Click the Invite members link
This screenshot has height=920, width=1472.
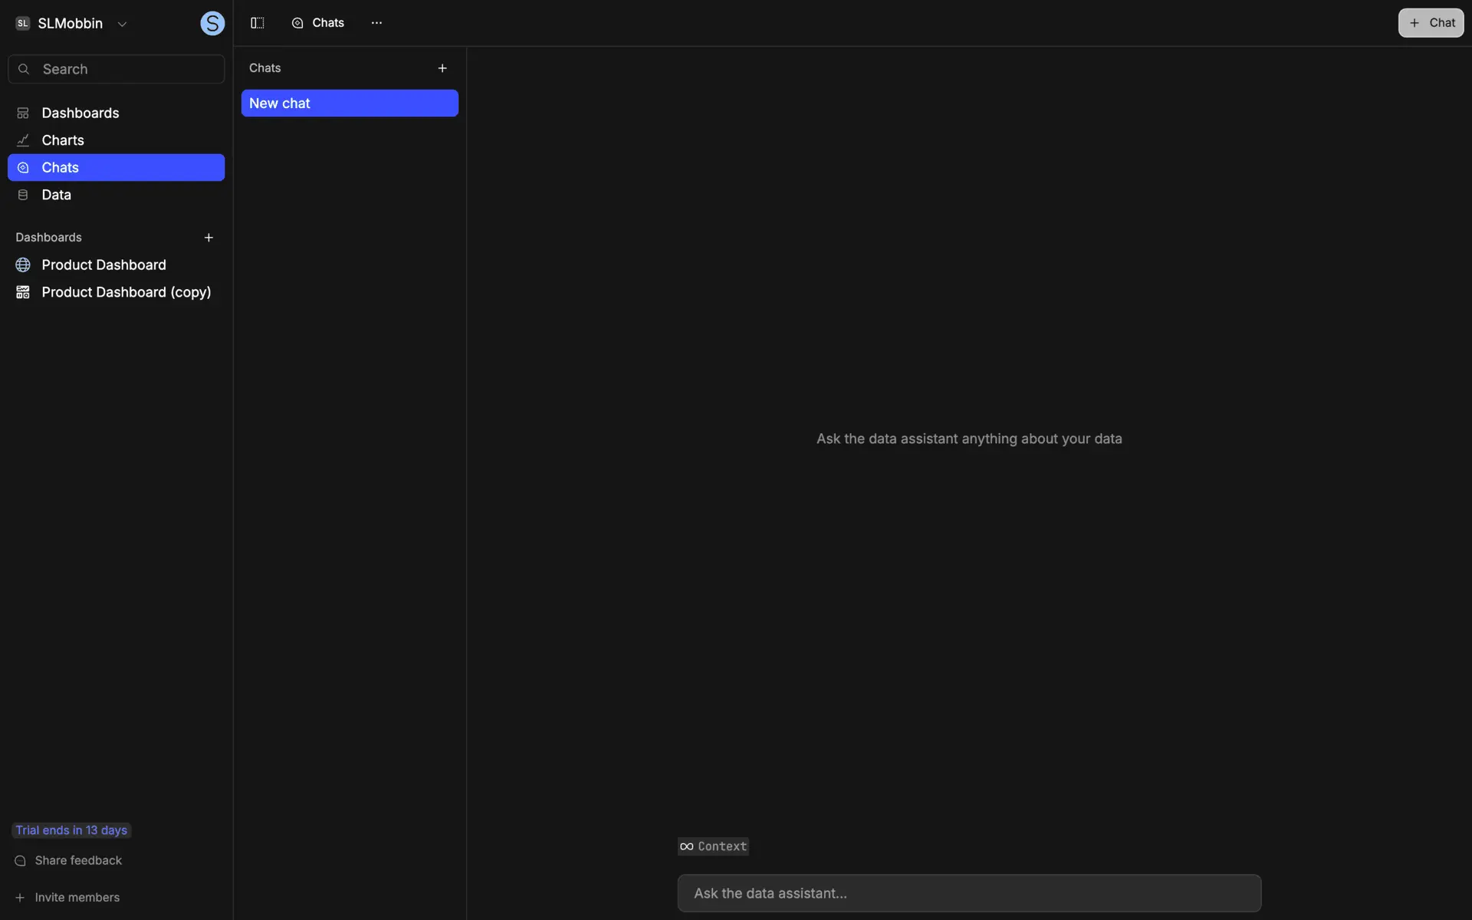point(77,898)
